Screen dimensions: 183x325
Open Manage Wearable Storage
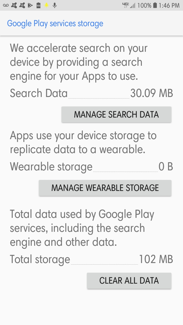(105, 188)
